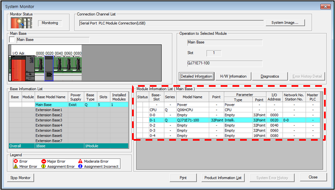
Task: Select the 0-3 Empty slot row
Action: click(x=228, y=130)
